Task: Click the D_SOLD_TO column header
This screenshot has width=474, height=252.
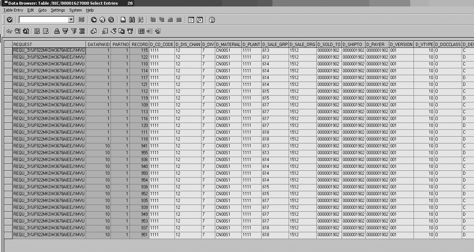Action: click(x=329, y=45)
